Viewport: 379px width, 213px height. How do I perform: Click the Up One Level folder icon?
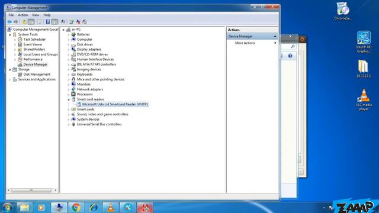click(24, 22)
